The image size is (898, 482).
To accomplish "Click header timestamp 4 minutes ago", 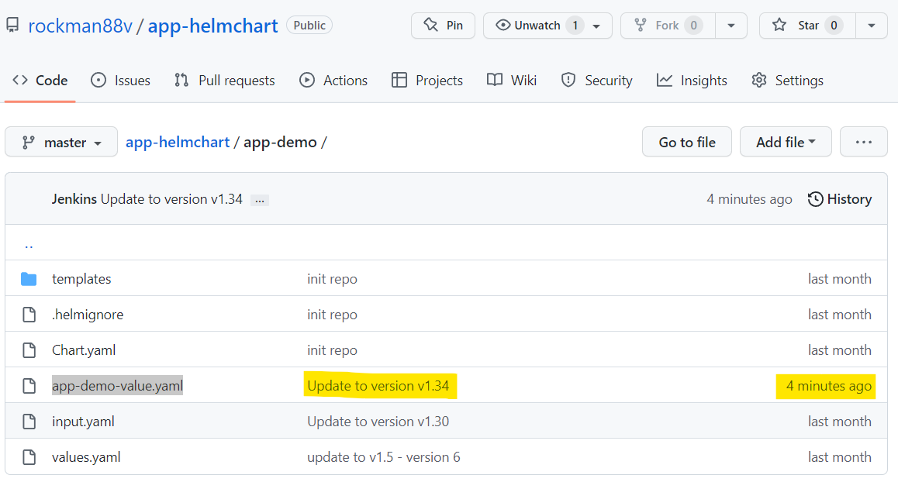I will click(x=749, y=199).
